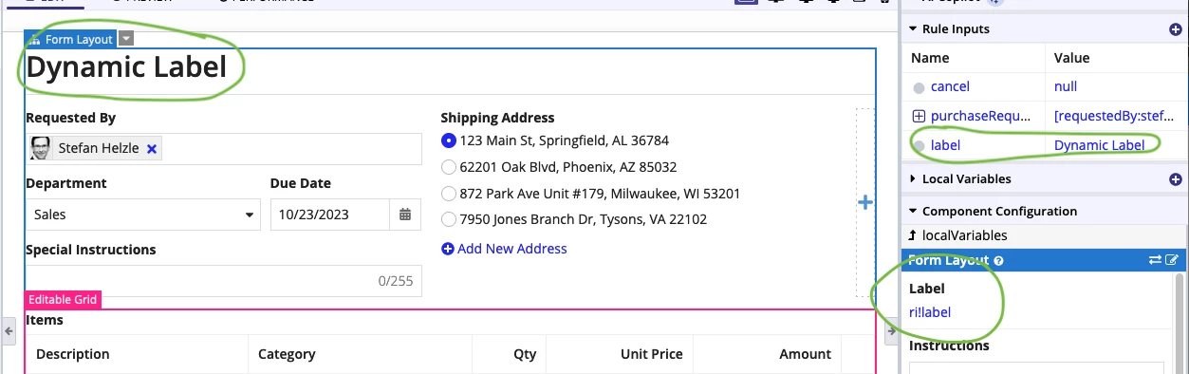
Task: Open the Form Layout tag dropdown arrow
Action: coord(126,39)
